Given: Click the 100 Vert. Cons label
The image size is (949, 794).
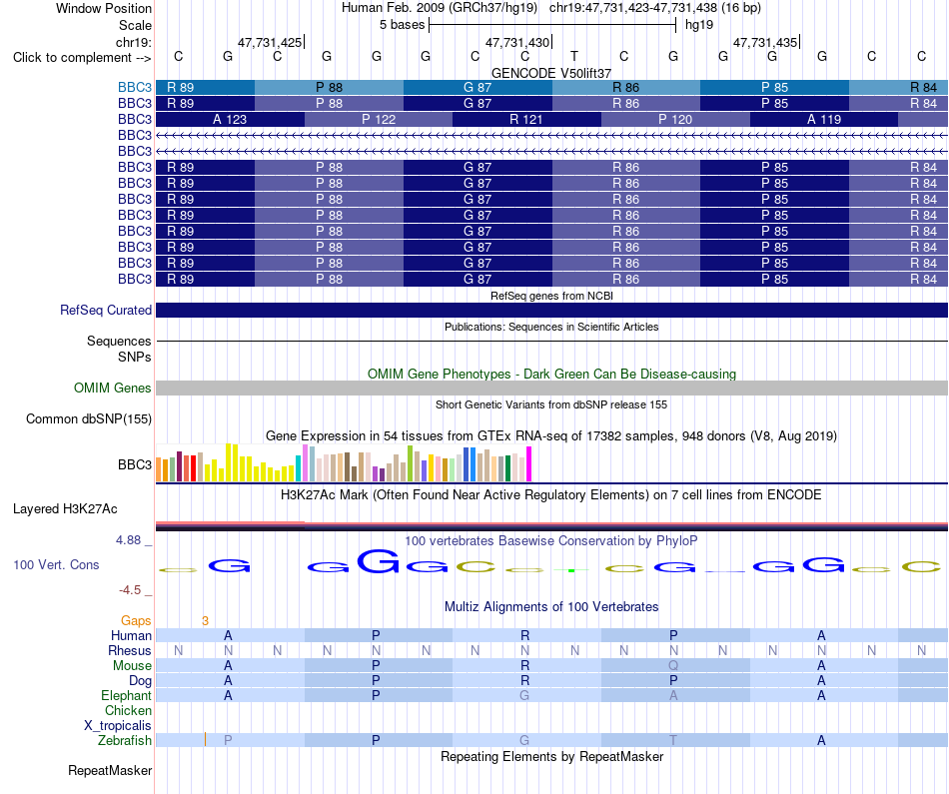Looking at the screenshot, I should pos(56,564).
